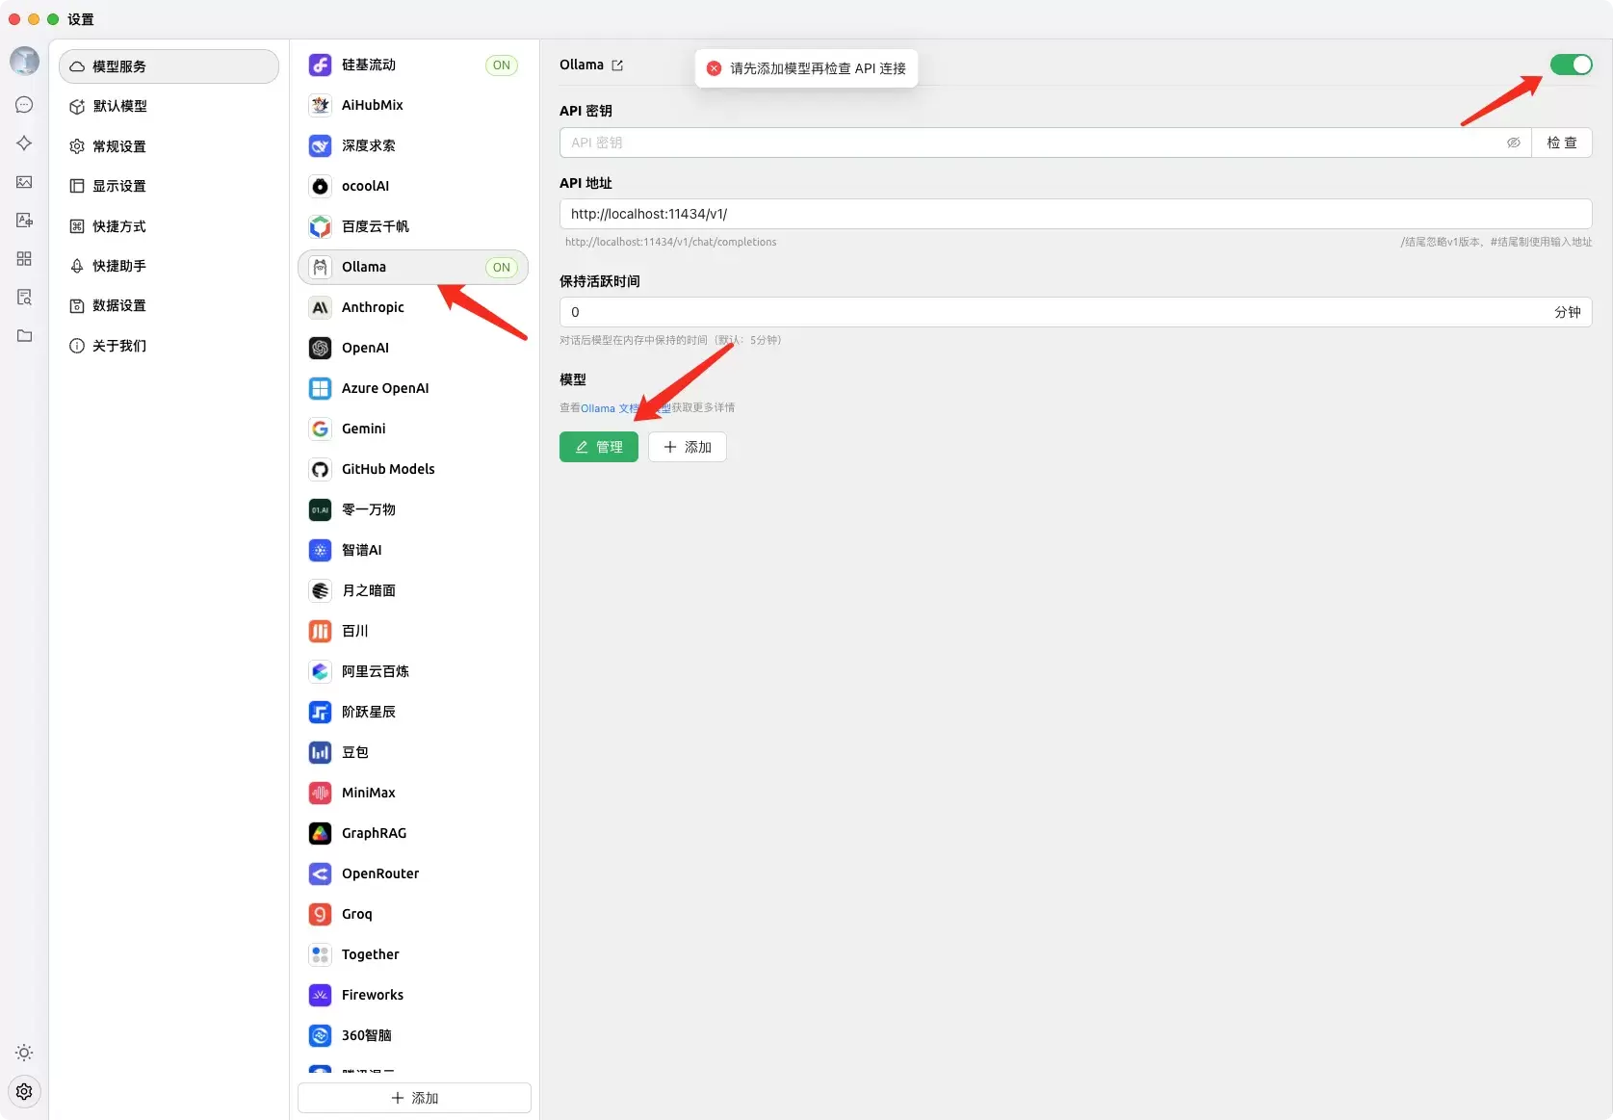Open the knowledge base search icon
Image resolution: width=1613 pixels, height=1120 pixels.
pyautogui.click(x=24, y=298)
